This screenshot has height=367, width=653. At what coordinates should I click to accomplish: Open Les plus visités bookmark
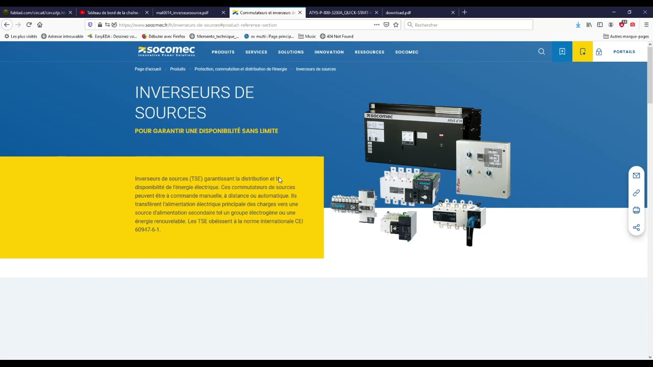point(21,36)
